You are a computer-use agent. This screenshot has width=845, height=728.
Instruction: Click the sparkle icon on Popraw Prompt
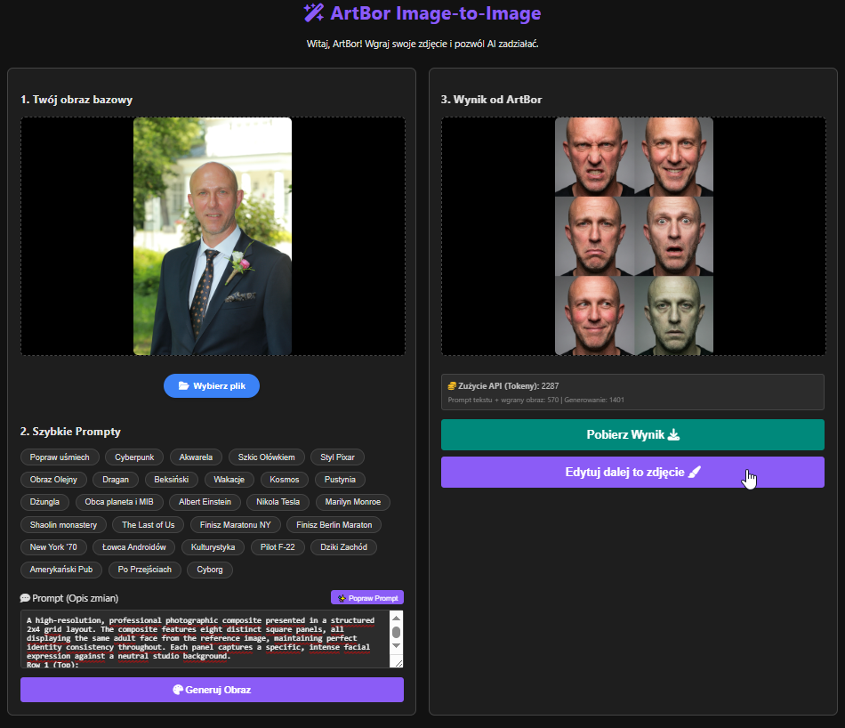coord(341,598)
